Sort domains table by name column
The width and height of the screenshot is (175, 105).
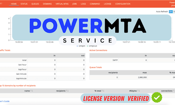(x=29, y=91)
